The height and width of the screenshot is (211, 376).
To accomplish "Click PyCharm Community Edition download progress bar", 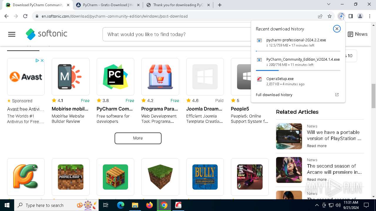I will coord(298,70).
